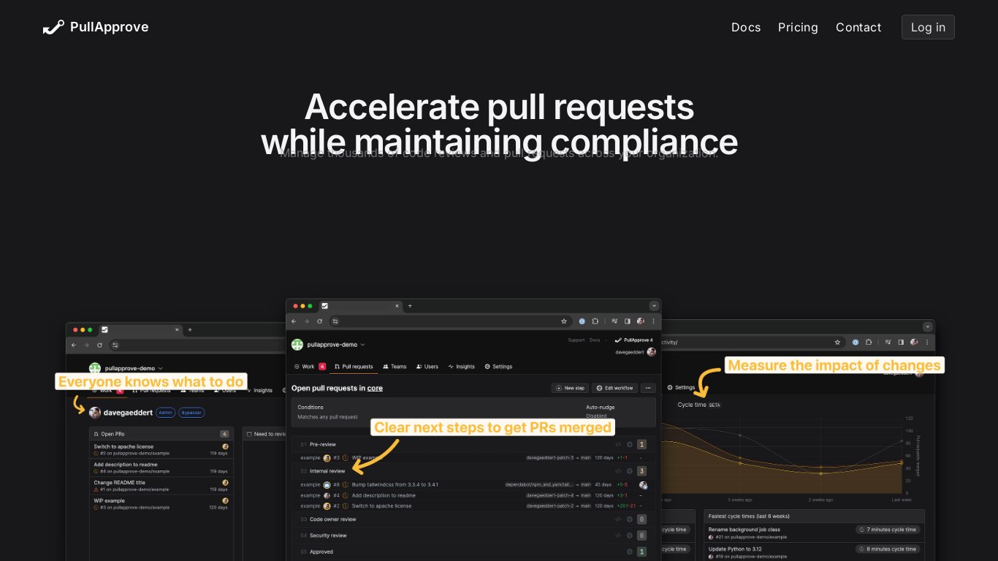Click 8 minutes cycle time badge
The height and width of the screenshot is (561, 998).
tap(888, 549)
